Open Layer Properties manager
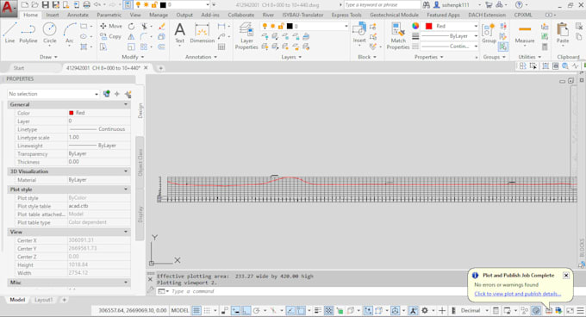The height and width of the screenshot is (317, 586). coord(246,36)
